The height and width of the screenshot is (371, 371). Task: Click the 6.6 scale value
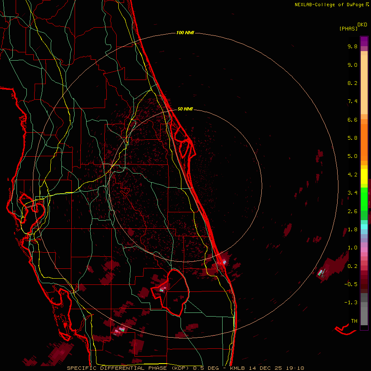point(352,120)
